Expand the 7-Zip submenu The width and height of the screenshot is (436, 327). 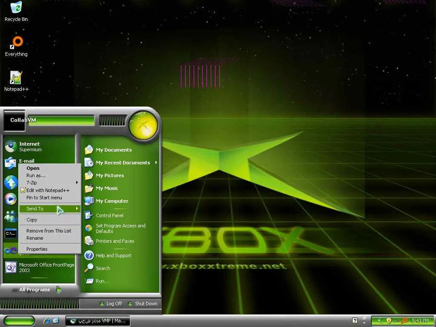49,183
